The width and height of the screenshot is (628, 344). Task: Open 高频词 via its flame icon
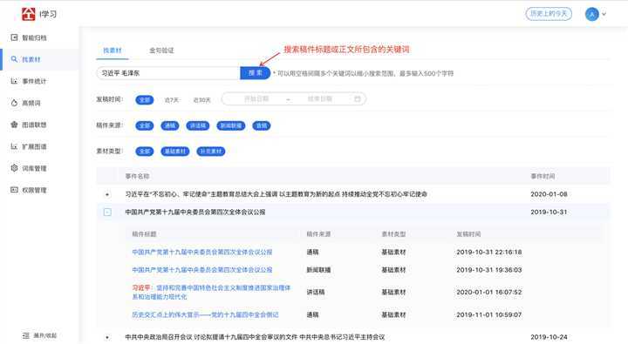(x=15, y=103)
